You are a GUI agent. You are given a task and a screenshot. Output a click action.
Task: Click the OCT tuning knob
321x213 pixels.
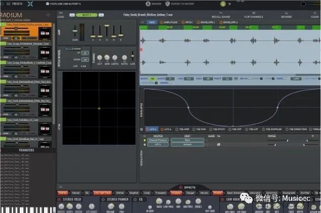click(x=100, y=58)
